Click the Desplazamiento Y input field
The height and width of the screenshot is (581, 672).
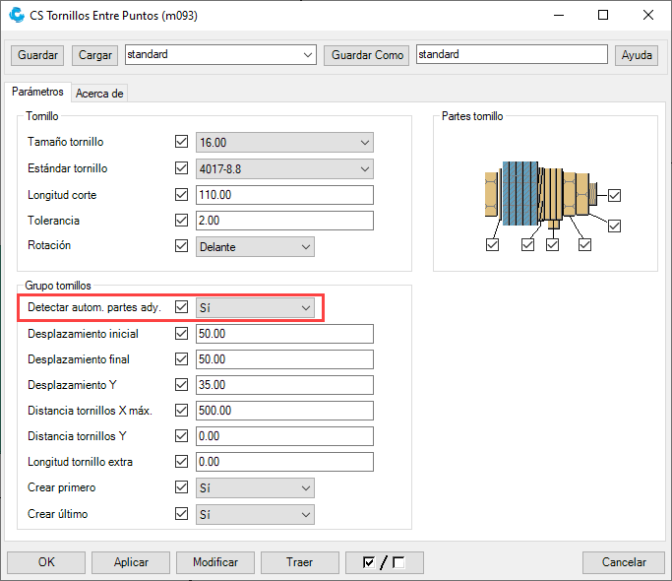(284, 384)
